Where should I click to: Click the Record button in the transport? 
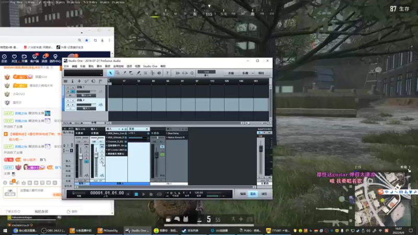pyautogui.click(x=151, y=194)
